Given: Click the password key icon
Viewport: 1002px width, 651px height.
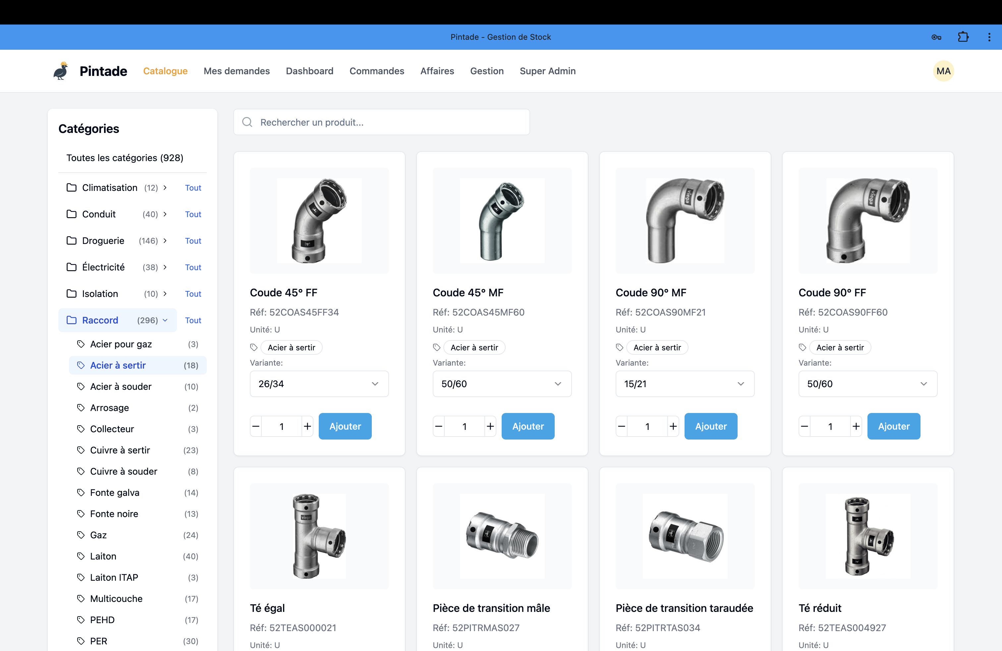Looking at the screenshot, I should point(936,37).
